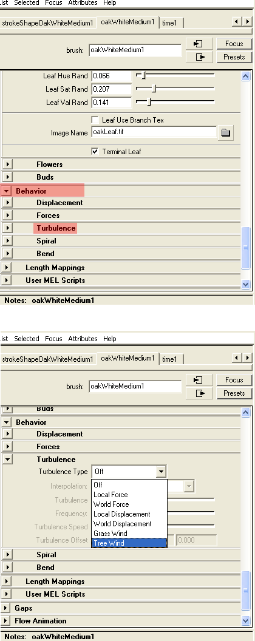Select Tree Wind from the turbulence list
The width and height of the screenshot is (255, 641).
coord(129,543)
